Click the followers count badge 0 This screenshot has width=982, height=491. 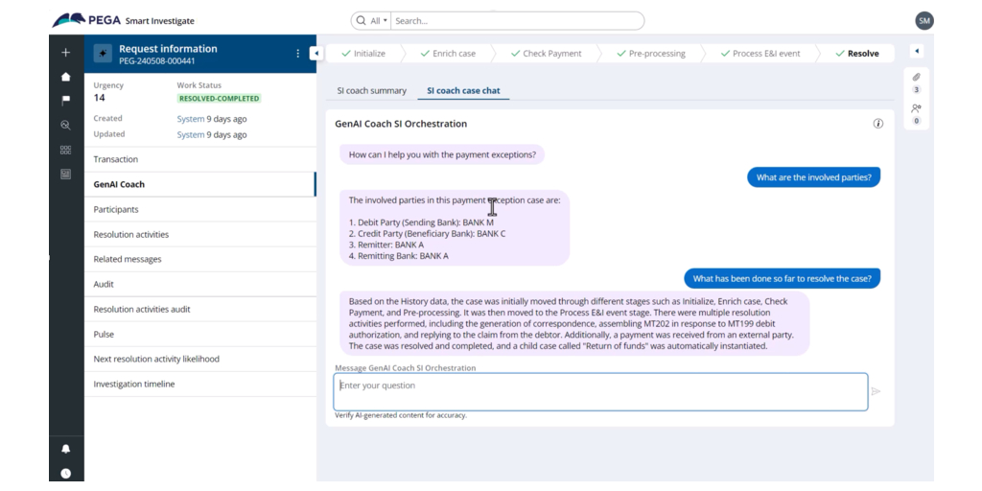click(x=916, y=121)
